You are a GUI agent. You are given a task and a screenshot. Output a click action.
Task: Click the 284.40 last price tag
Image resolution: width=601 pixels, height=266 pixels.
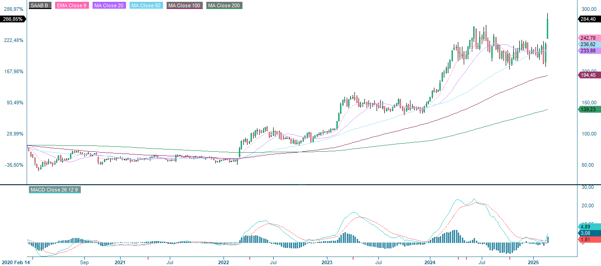589,19
